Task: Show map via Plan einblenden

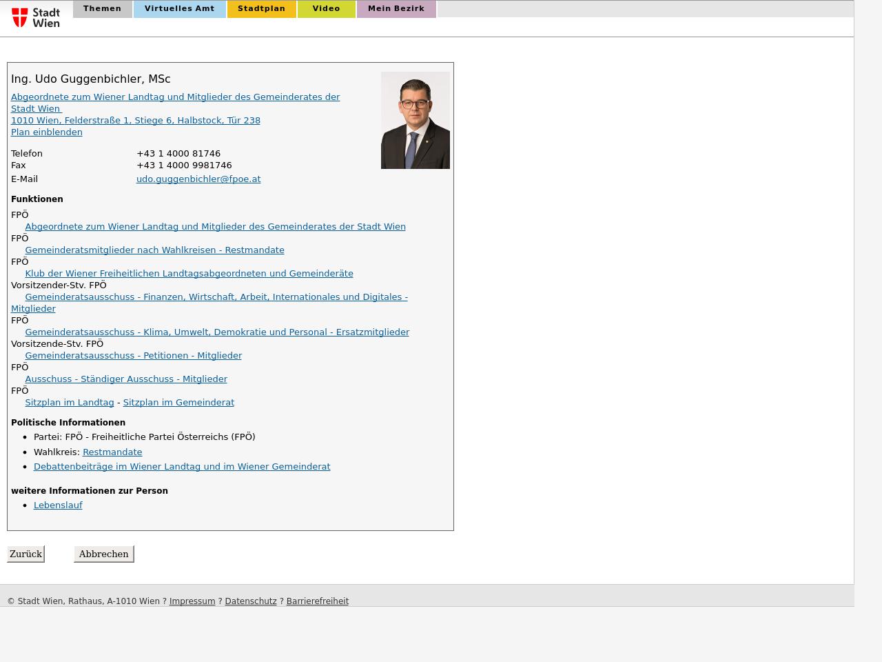Action: tap(47, 132)
